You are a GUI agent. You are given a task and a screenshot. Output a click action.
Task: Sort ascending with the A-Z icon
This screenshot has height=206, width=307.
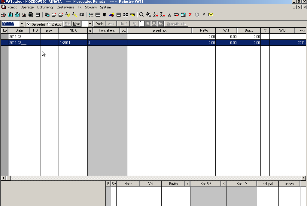(x=155, y=14)
